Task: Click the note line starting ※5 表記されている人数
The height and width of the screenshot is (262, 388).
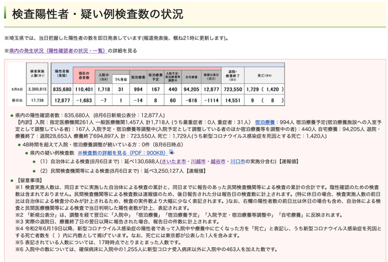Action: 98,242
